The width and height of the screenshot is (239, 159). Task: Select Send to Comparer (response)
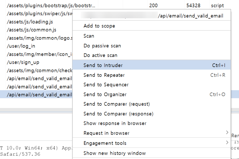[x=118, y=114]
